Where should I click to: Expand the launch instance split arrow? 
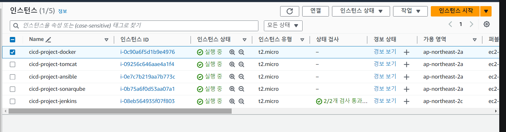[486, 11]
